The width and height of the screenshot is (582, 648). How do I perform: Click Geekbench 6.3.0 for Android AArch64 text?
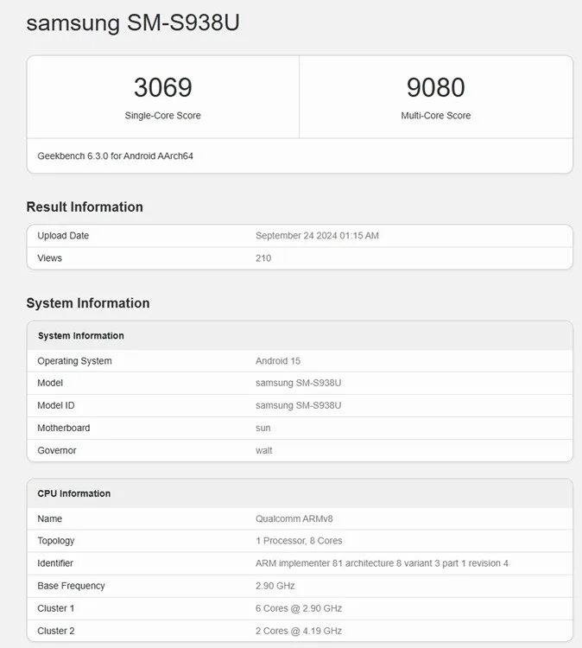[121, 156]
